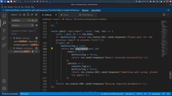The height and width of the screenshot is (96, 172).
Task: Select the 'const visitPost = async (id)' result
Action: pyautogui.click(x=27, y=41)
